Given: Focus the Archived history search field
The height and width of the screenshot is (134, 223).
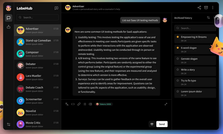Looking at the screenshot, I should [x=195, y=28].
